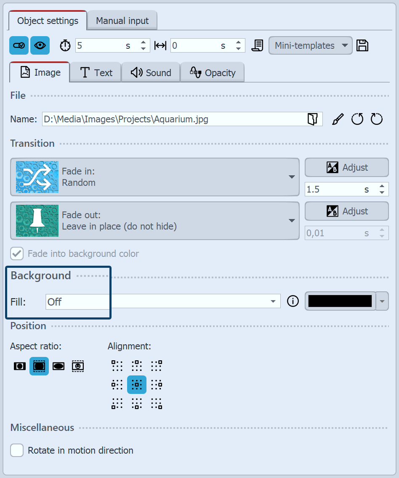The width and height of the screenshot is (399, 478).
Task: Open the color picker dropdown arrow
Action: [382, 301]
